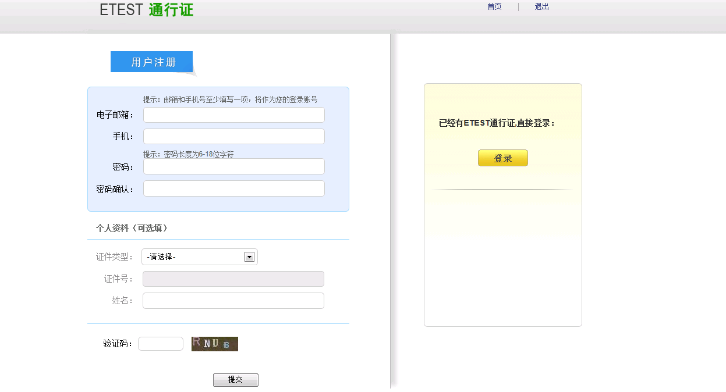The width and height of the screenshot is (726, 392).
Task: Select the 用户注册 tab banner
Action: (153, 62)
